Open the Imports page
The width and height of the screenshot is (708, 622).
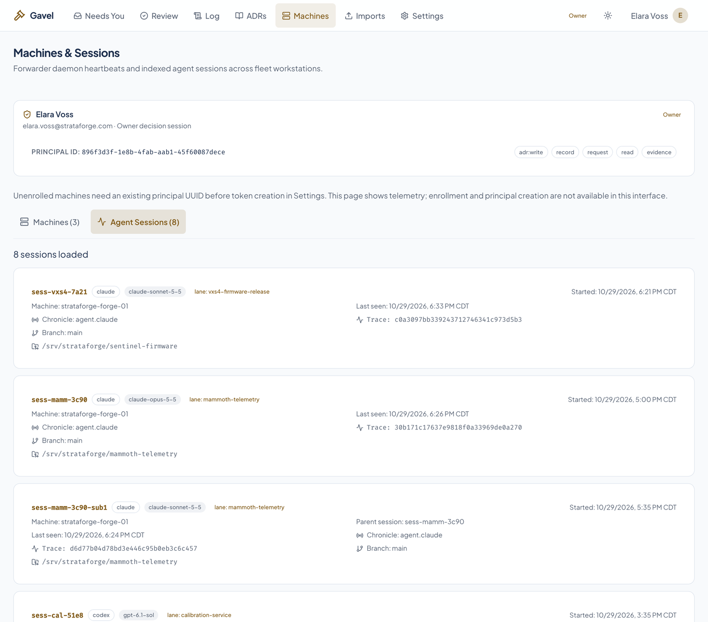(365, 16)
